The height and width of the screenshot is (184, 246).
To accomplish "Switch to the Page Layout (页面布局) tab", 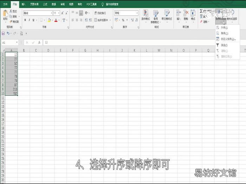I will (34, 4).
